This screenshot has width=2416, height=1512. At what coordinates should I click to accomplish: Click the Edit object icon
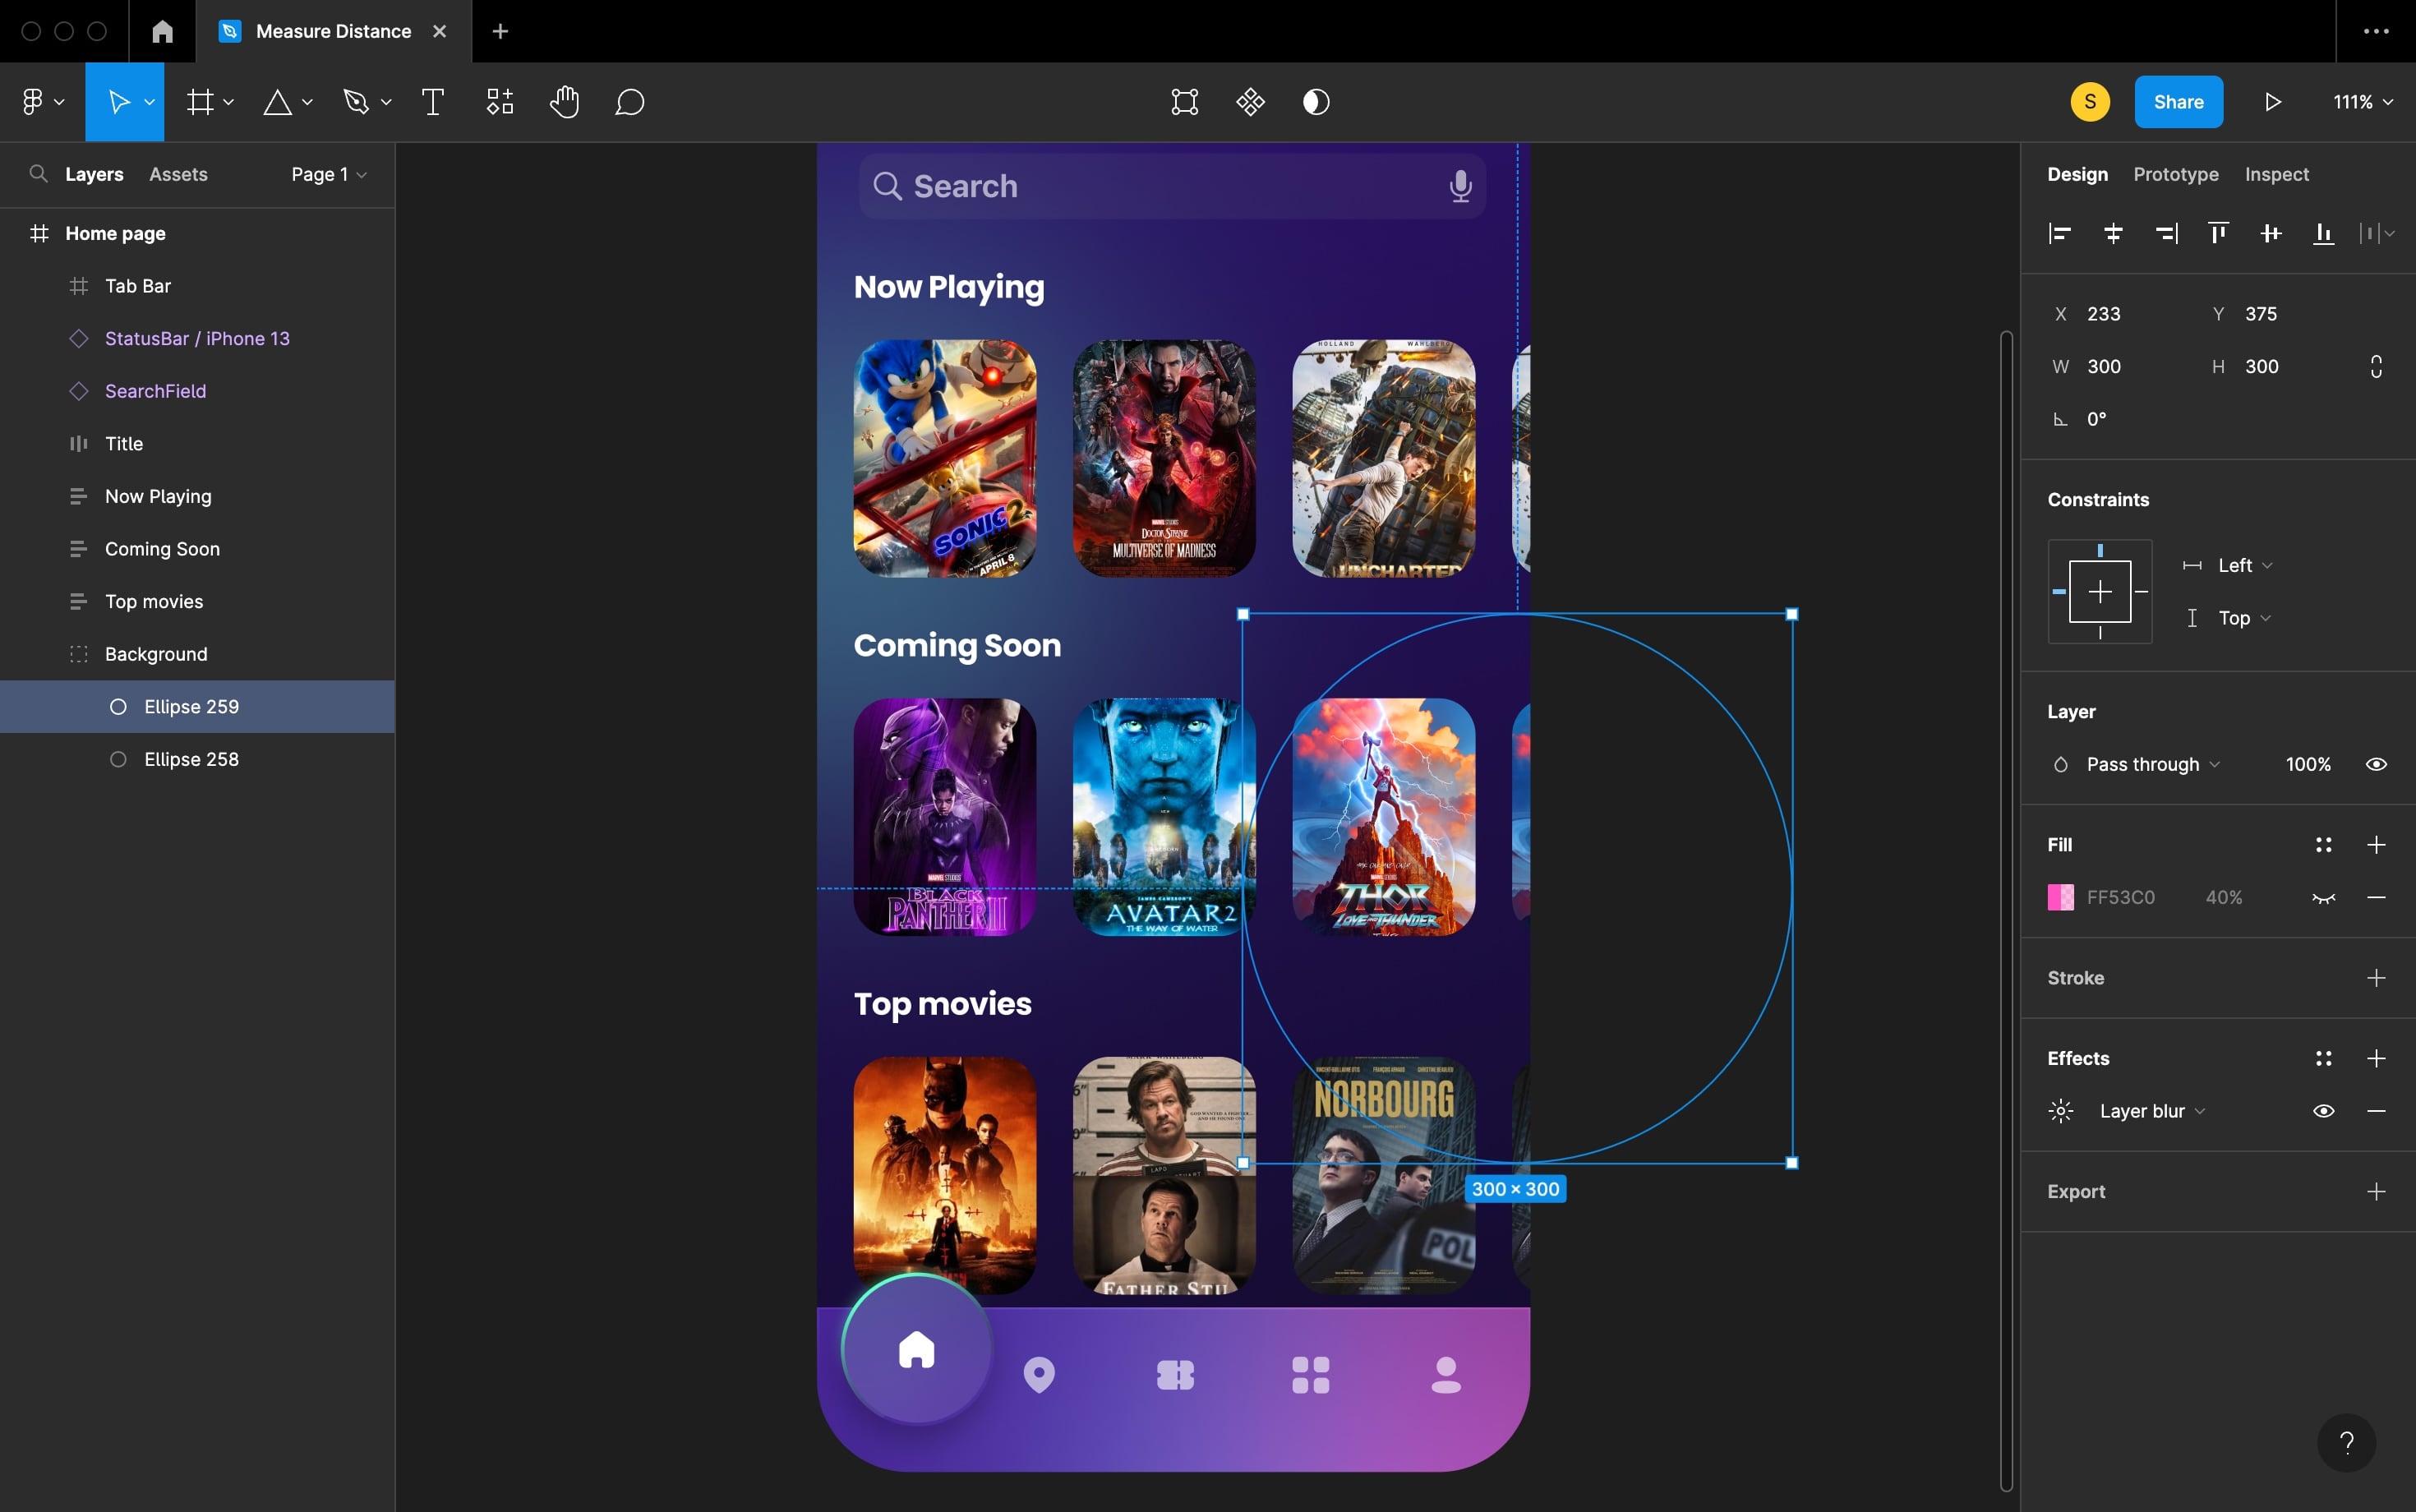(x=1184, y=102)
